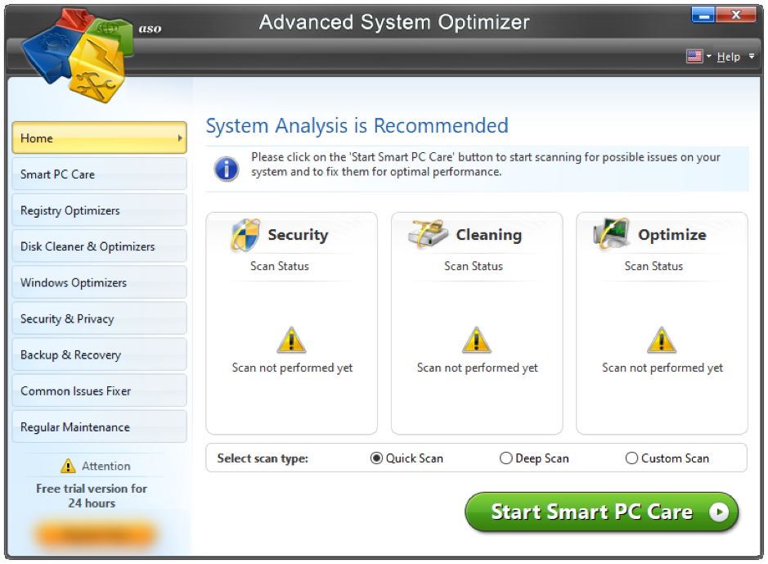The width and height of the screenshot is (768, 564).
Task: Click 'Scan not performed yet' under Security
Action: point(292,368)
